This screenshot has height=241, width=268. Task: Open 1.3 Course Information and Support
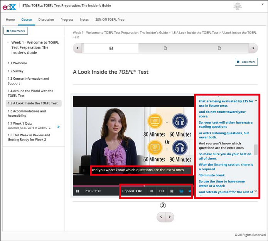(29, 81)
